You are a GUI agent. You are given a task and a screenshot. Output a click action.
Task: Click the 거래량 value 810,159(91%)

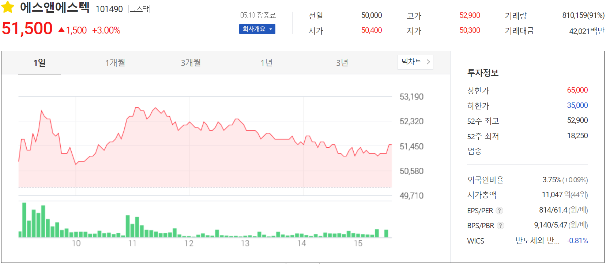[583, 15]
